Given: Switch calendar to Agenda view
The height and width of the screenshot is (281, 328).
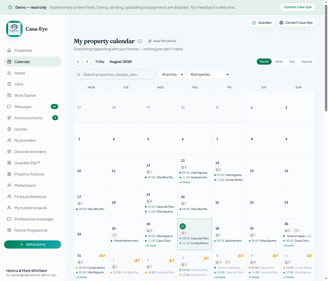Looking at the screenshot, I should pos(306,62).
